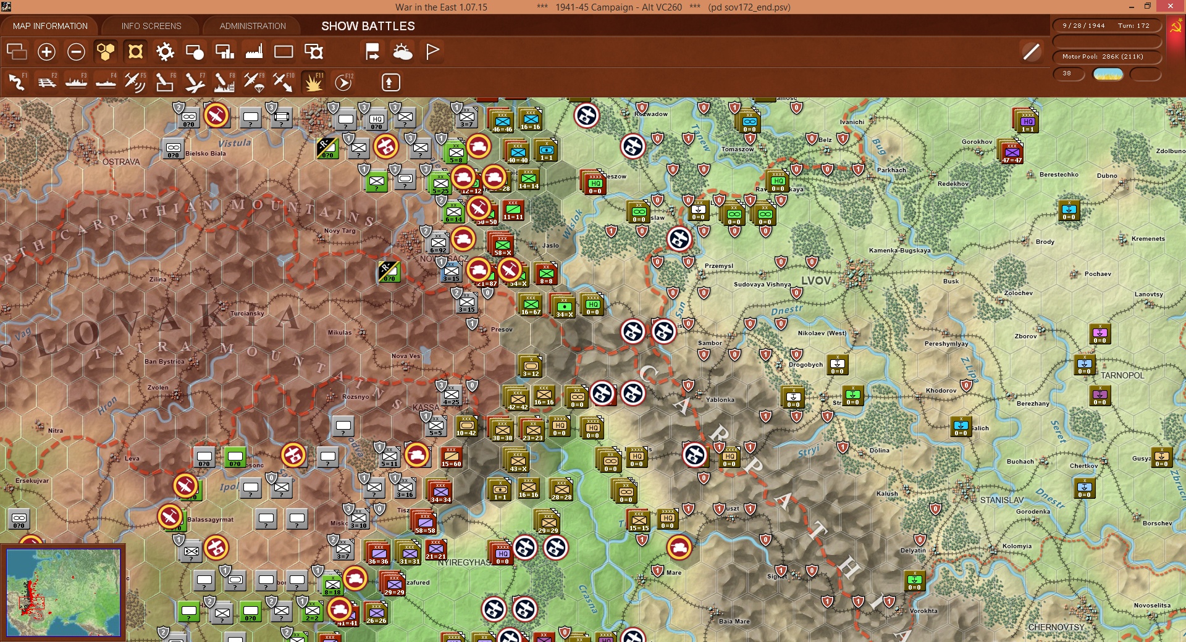Click the factory icon in the toolbar
The image size is (1186, 642).
pos(254,52)
